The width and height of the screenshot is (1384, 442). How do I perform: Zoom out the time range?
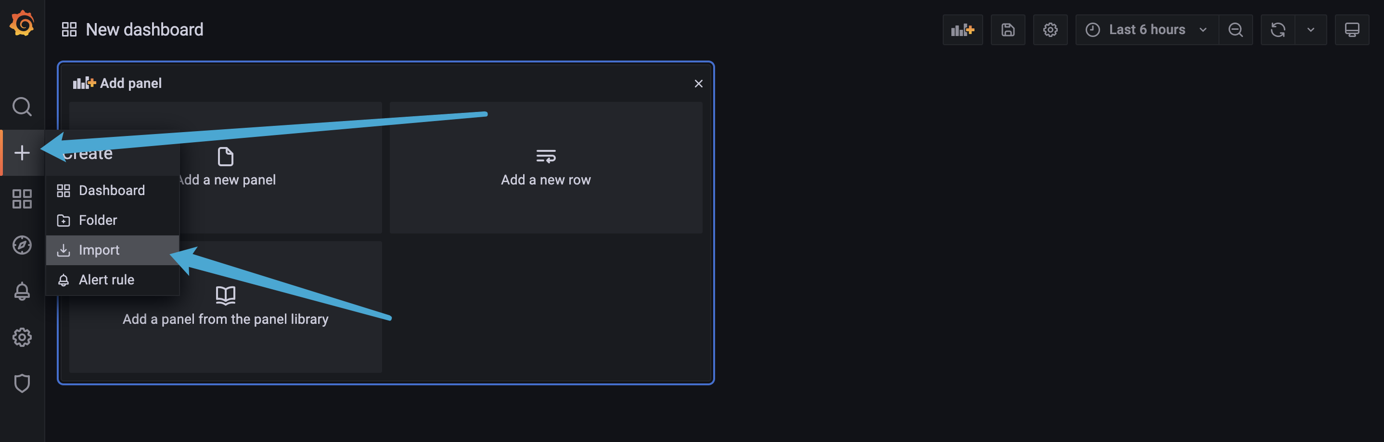tap(1236, 29)
